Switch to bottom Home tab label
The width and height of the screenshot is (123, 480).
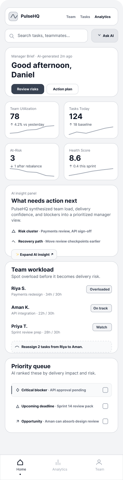coord(21,469)
